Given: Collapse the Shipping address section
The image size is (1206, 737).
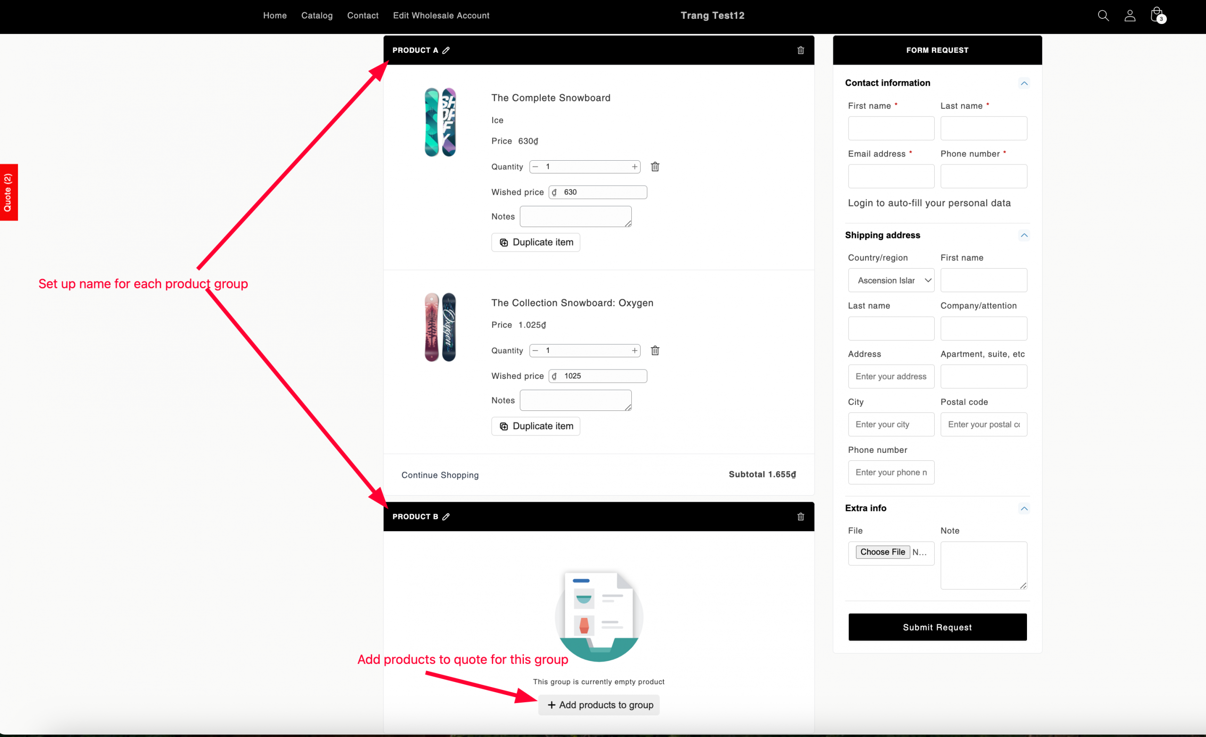Looking at the screenshot, I should [1024, 236].
